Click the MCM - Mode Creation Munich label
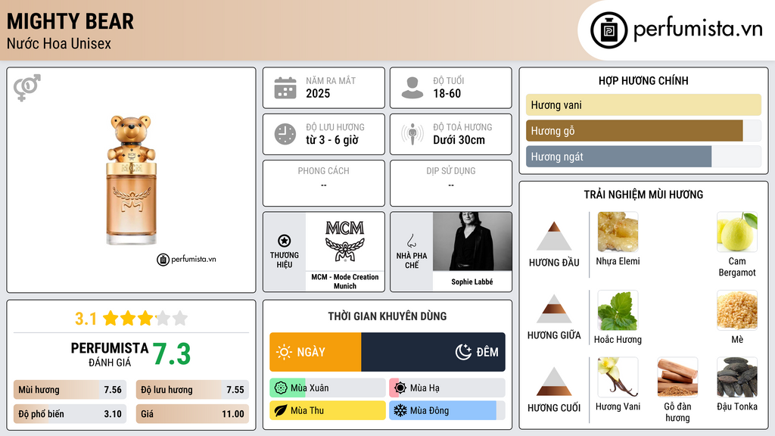 (x=345, y=282)
